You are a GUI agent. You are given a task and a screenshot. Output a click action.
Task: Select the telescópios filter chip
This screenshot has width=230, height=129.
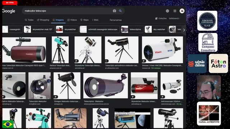point(132,29)
